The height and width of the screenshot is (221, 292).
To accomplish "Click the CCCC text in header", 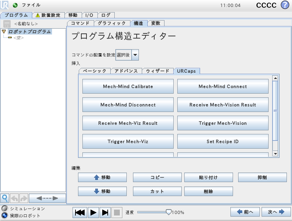I will pos(266,5).
